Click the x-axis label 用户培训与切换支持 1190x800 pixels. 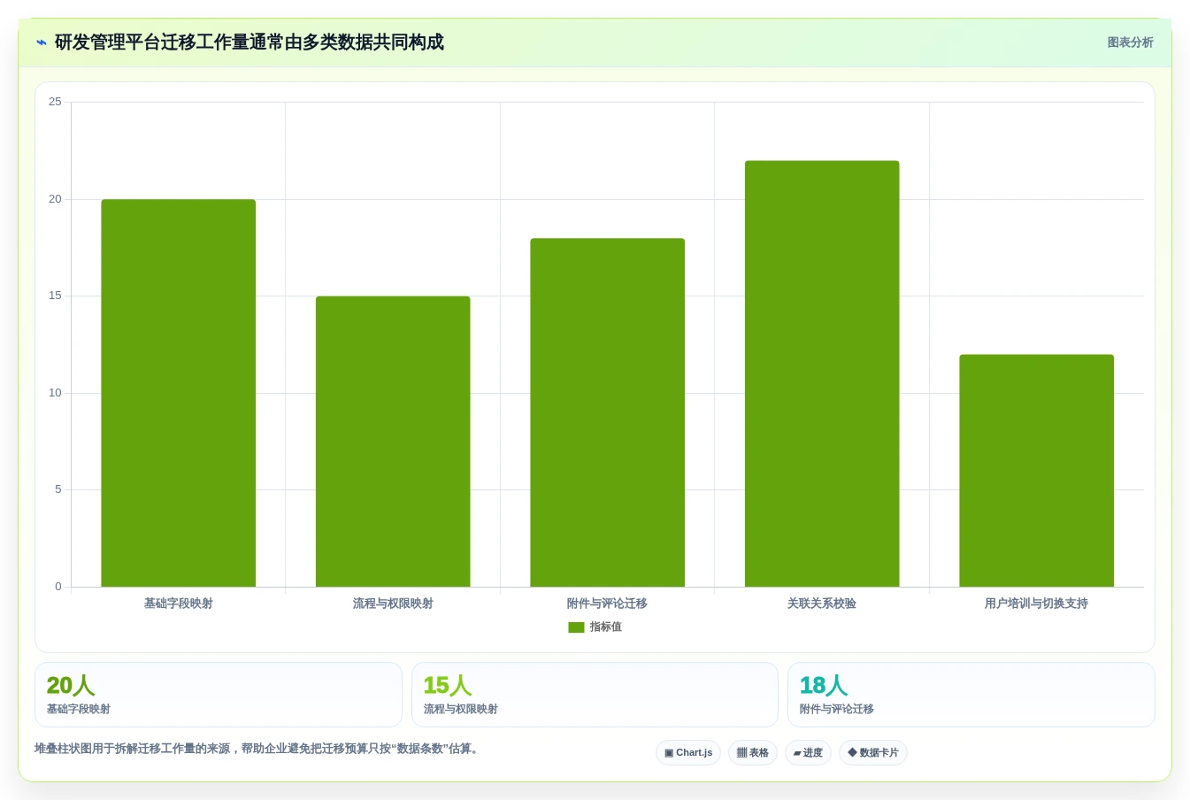pos(1036,604)
